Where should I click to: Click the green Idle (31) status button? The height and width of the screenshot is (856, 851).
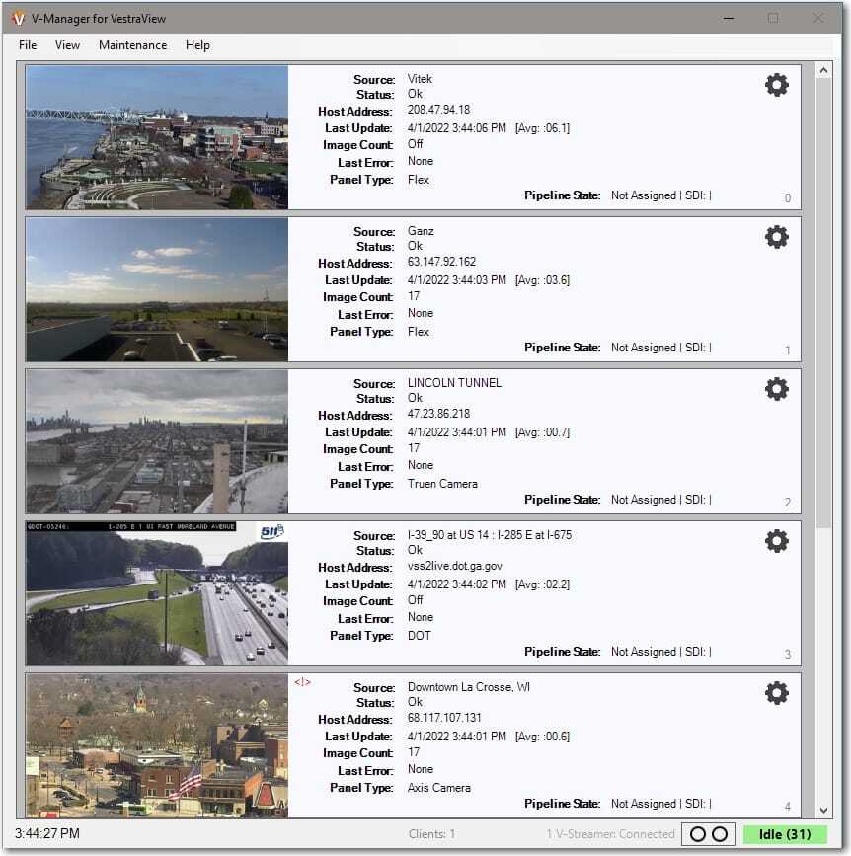pyautogui.click(x=785, y=834)
